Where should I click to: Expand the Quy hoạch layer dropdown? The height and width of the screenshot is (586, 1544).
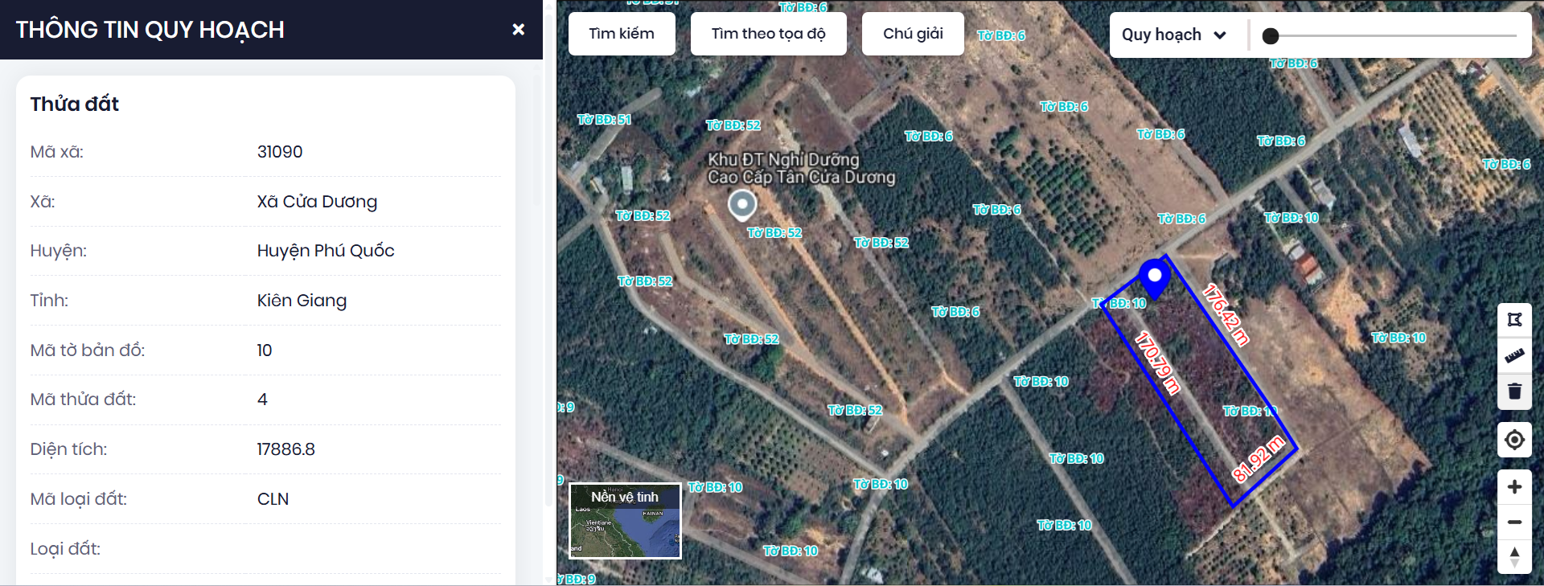(1174, 35)
